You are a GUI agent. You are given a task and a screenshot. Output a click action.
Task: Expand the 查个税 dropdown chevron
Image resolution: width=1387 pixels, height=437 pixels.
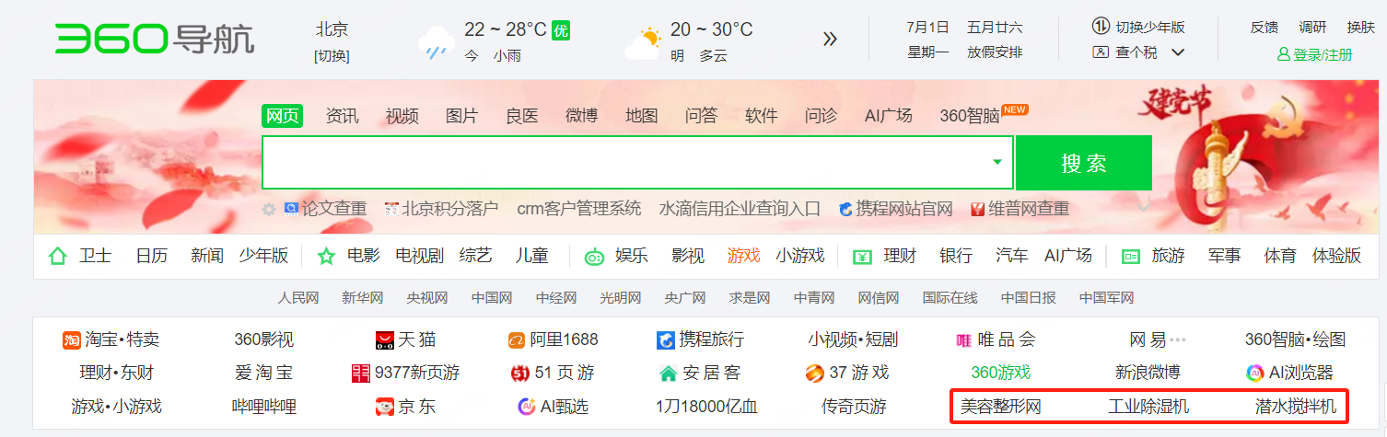[1177, 52]
